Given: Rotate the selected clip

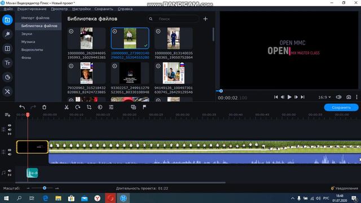Looking at the screenshot, I should click(x=78, y=107).
